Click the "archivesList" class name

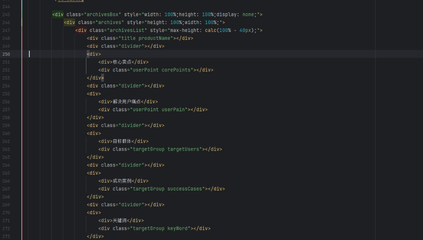point(127,30)
